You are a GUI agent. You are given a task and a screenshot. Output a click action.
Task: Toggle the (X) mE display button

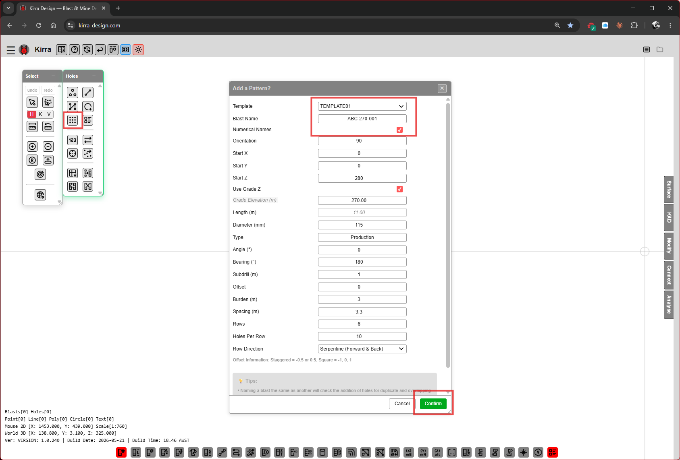[x=409, y=452]
